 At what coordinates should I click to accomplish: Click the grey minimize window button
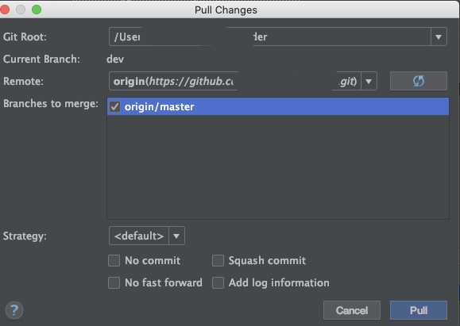21,10
